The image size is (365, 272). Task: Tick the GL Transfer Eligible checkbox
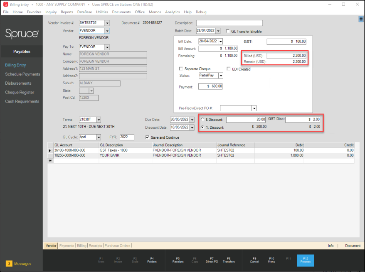pos(228,31)
